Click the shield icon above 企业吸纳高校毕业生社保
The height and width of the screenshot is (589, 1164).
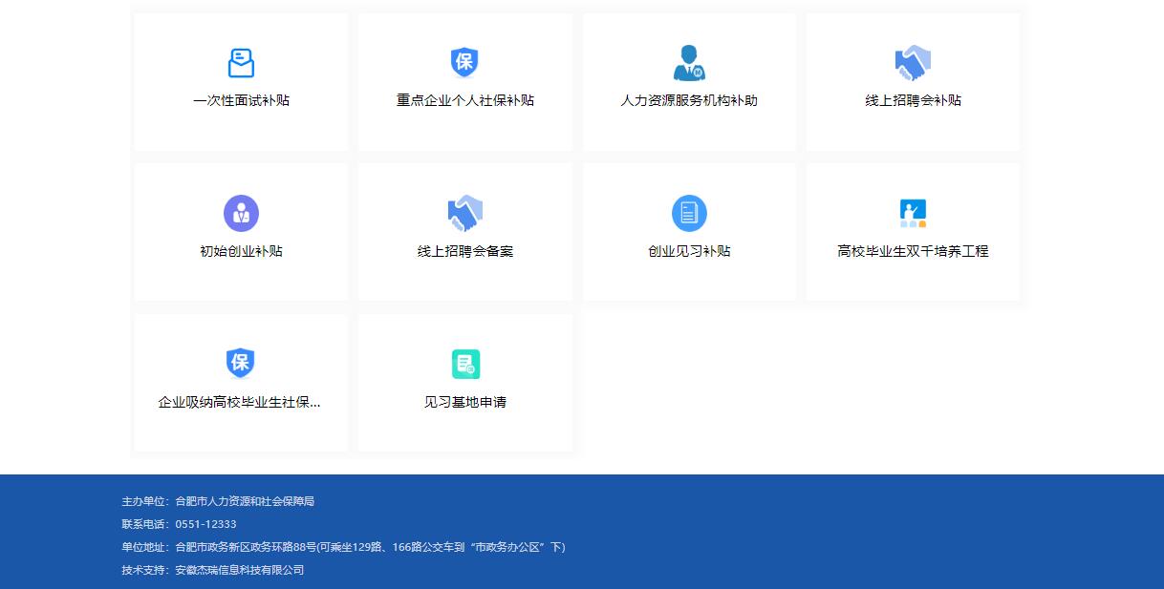[x=241, y=364]
